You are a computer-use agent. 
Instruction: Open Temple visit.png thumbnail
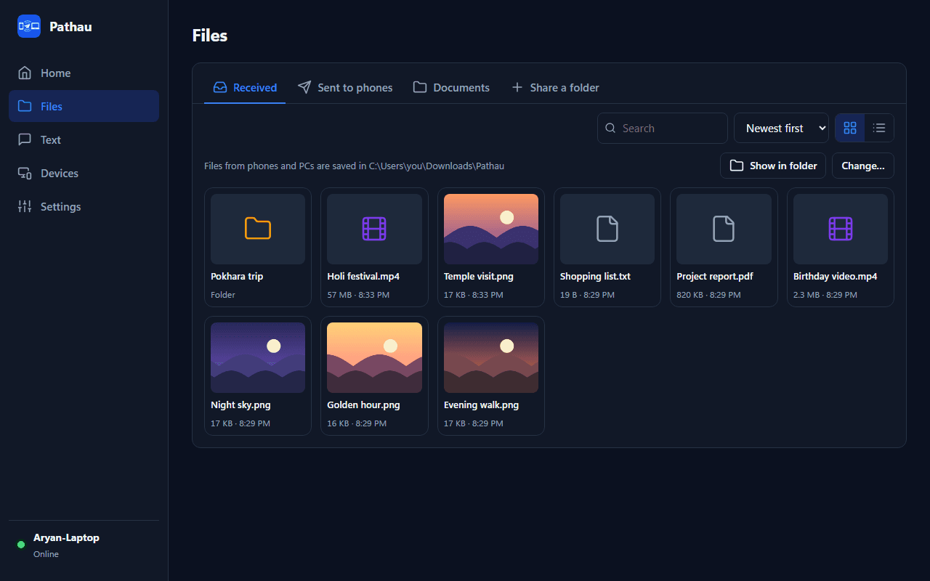(491, 229)
